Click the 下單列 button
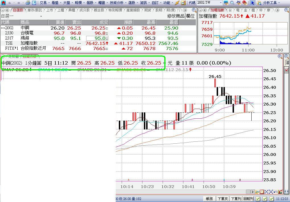 [236, 199]
